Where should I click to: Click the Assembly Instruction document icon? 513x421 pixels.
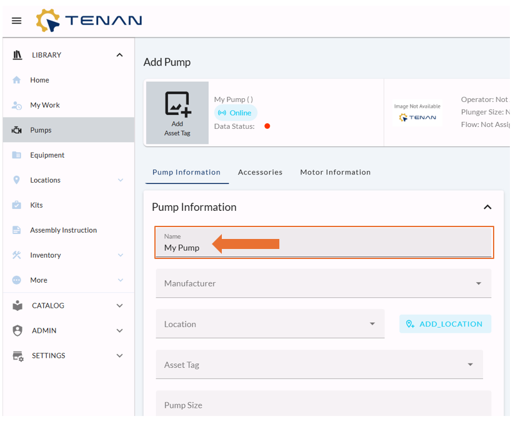pos(17,230)
